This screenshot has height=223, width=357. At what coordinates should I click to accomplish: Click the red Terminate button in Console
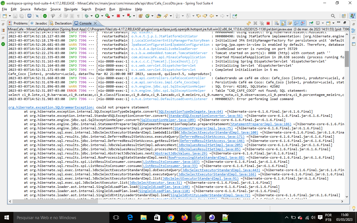(268, 23)
